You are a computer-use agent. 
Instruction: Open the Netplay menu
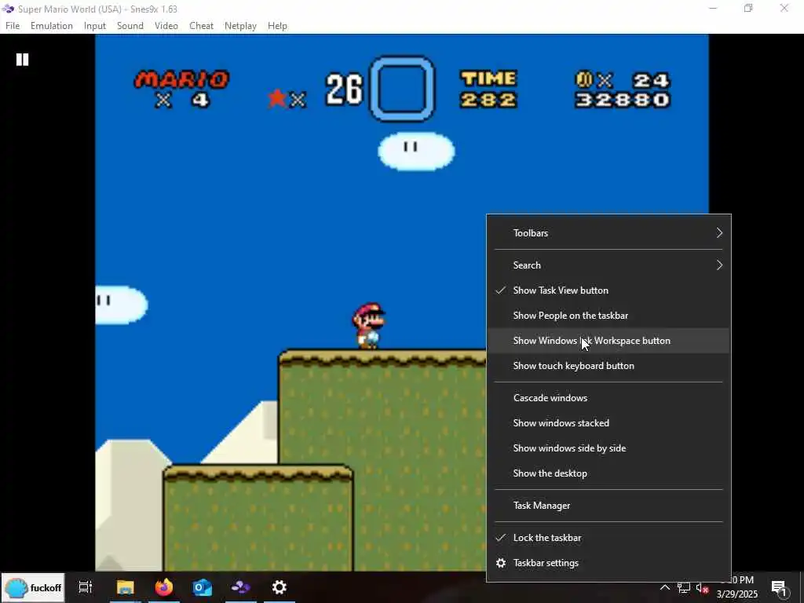240,26
